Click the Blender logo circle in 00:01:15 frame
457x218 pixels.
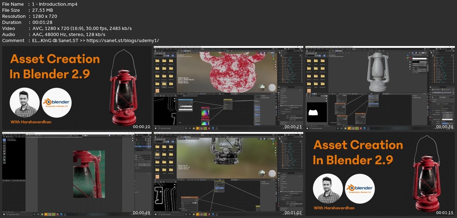(360, 188)
